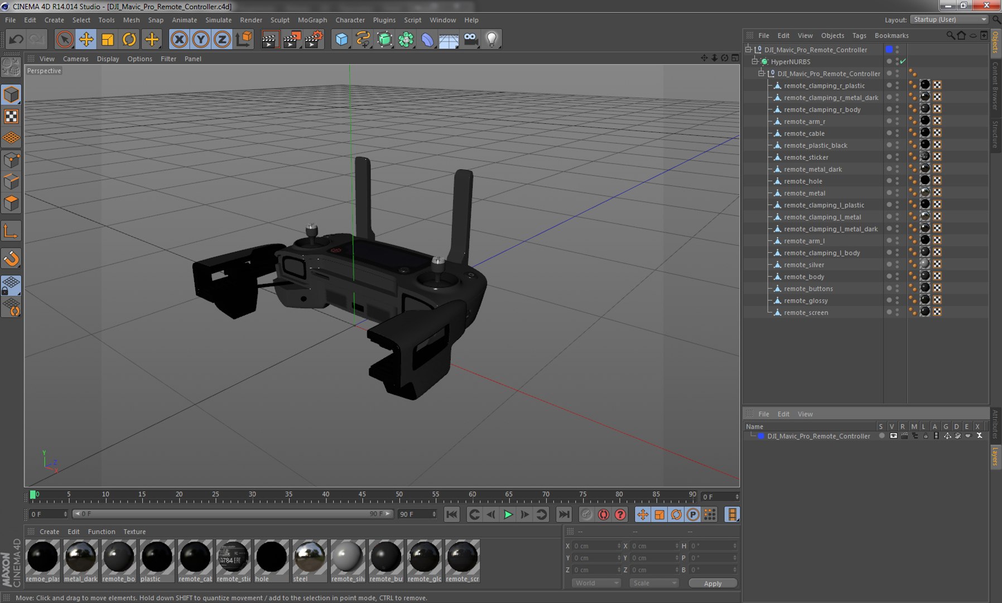The height and width of the screenshot is (603, 1002).
Task: Click the search icon in Objects manager
Action: pos(951,35)
